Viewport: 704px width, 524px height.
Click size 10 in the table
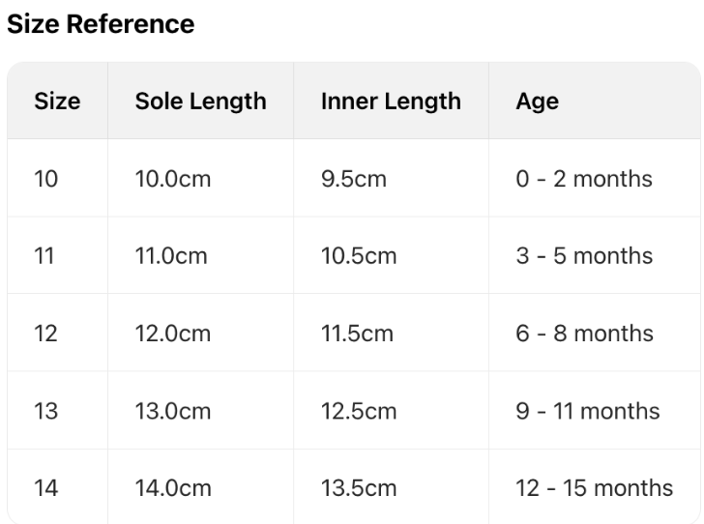(x=45, y=179)
